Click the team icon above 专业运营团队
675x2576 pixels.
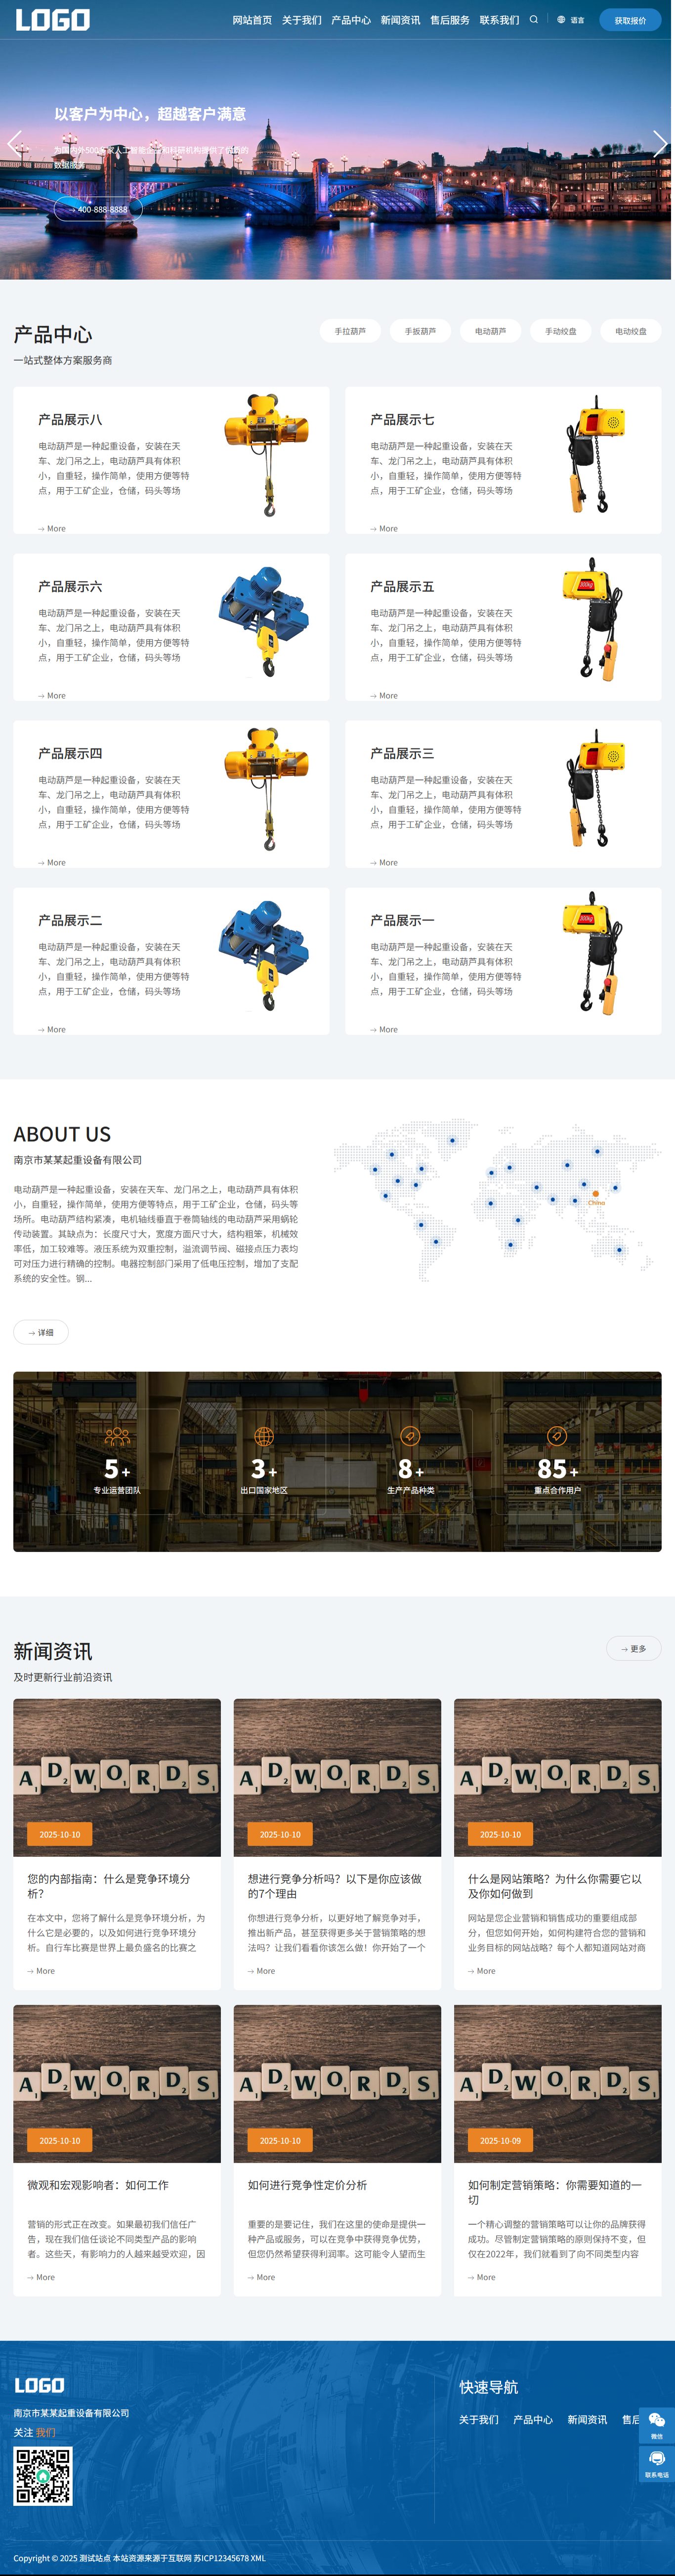pyautogui.click(x=117, y=1436)
